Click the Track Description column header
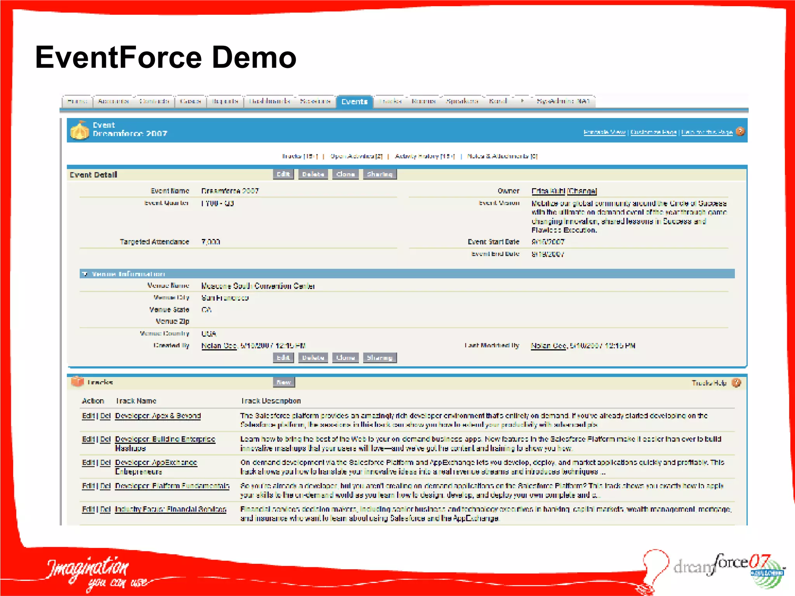Image resolution: width=795 pixels, height=596 pixels. tap(271, 401)
